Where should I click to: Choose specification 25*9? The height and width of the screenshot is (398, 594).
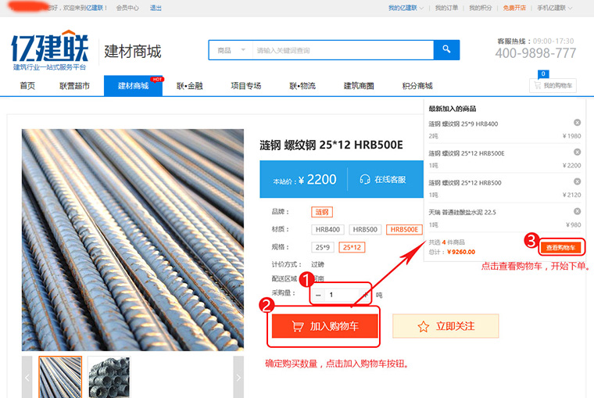[323, 247]
